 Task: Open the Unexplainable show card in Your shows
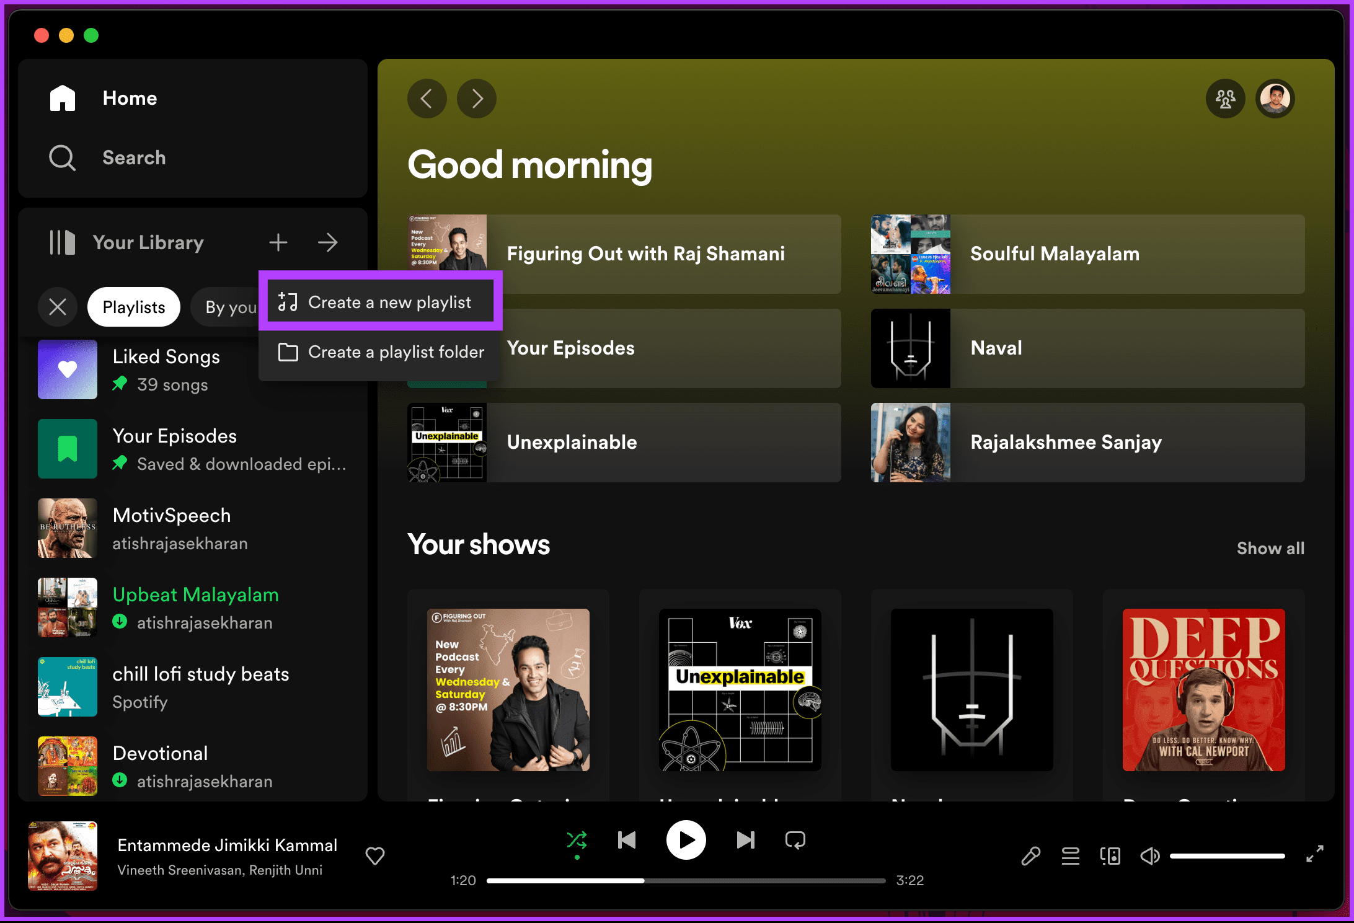click(740, 694)
